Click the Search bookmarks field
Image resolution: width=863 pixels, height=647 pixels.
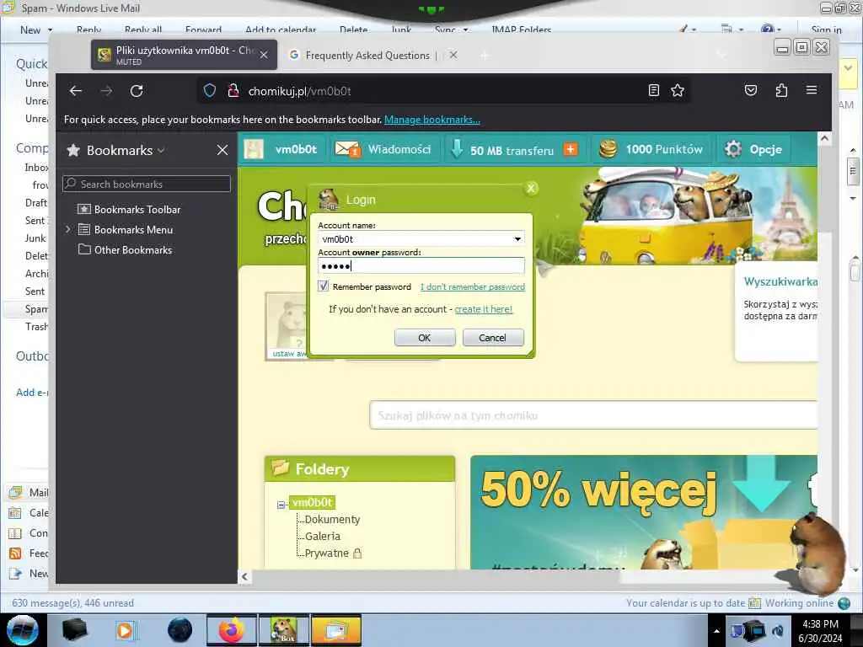[x=147, y=184]
